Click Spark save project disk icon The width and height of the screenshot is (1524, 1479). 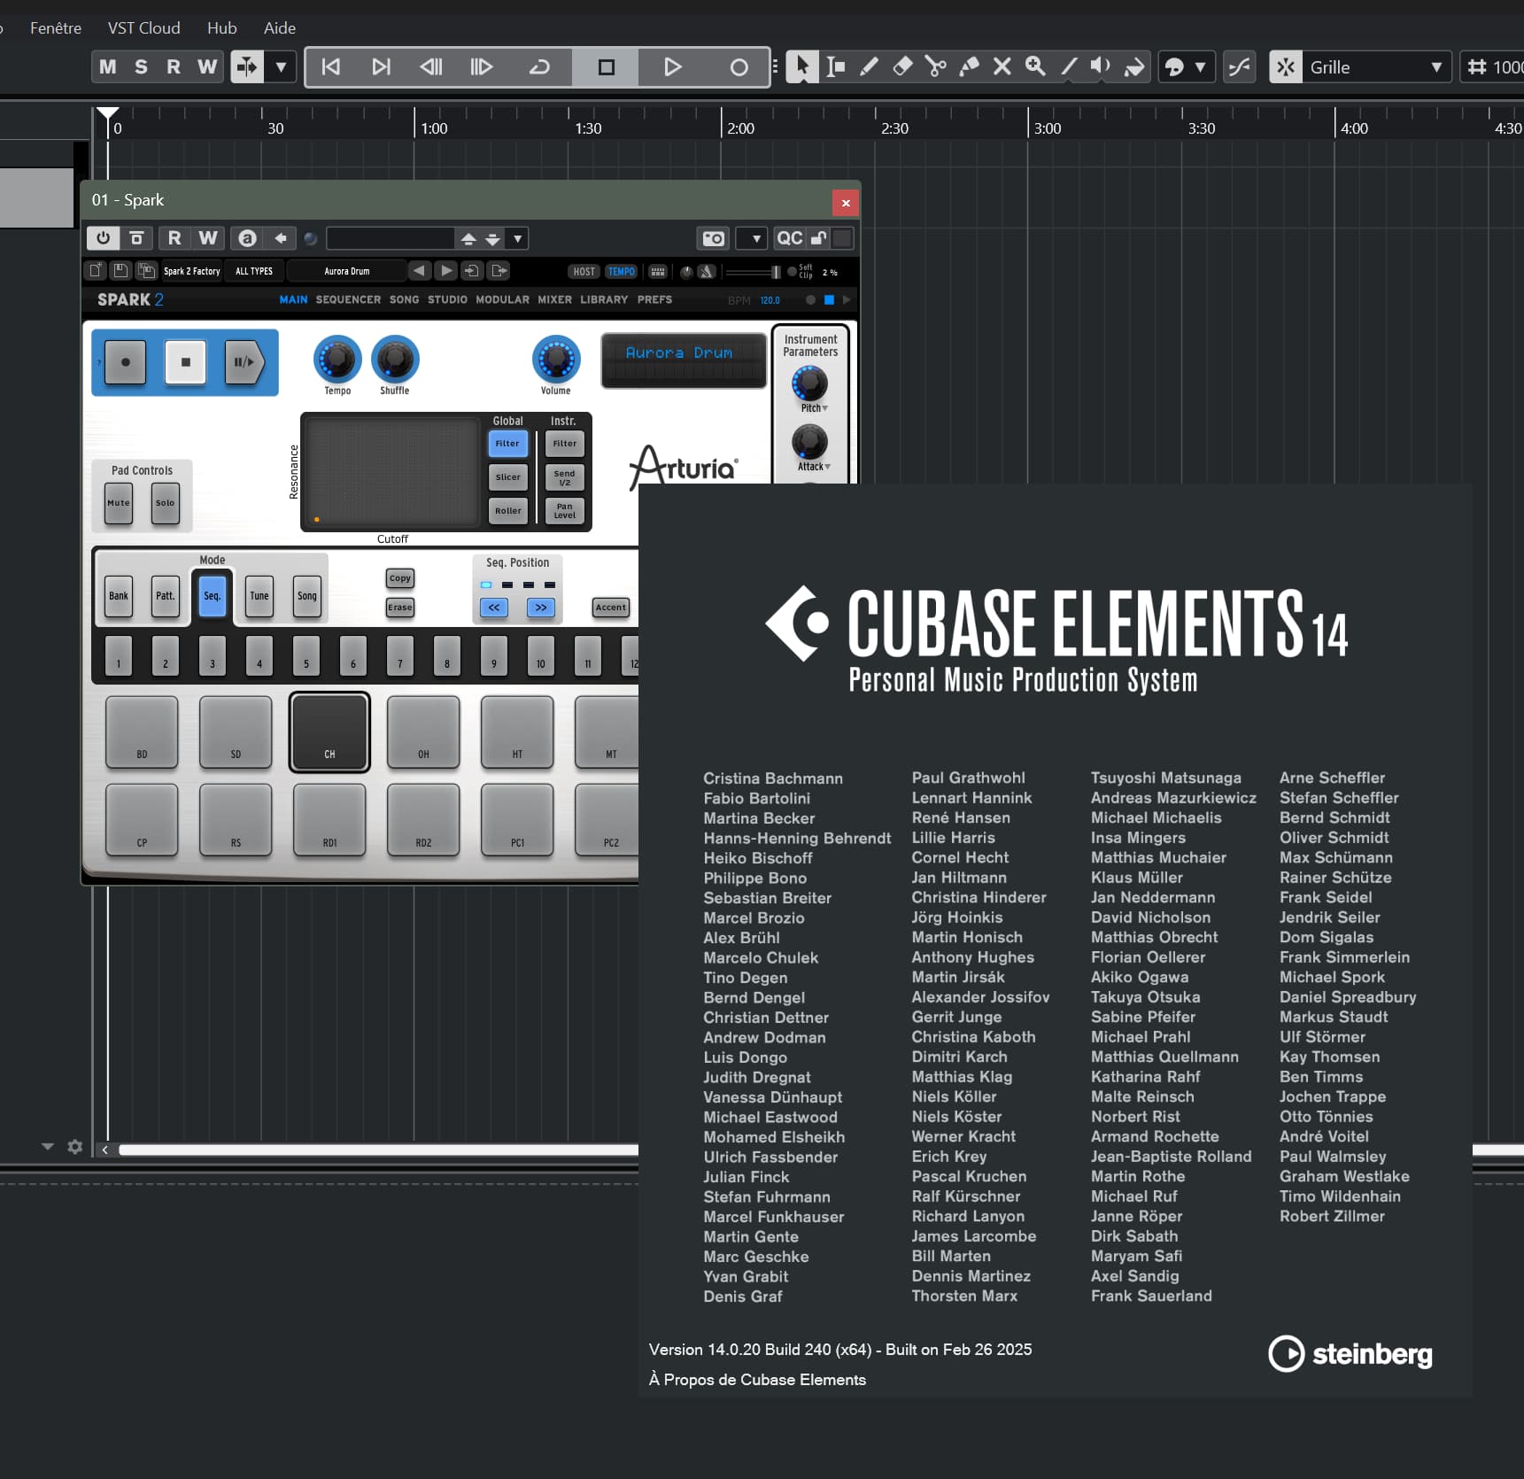point(120,270)
